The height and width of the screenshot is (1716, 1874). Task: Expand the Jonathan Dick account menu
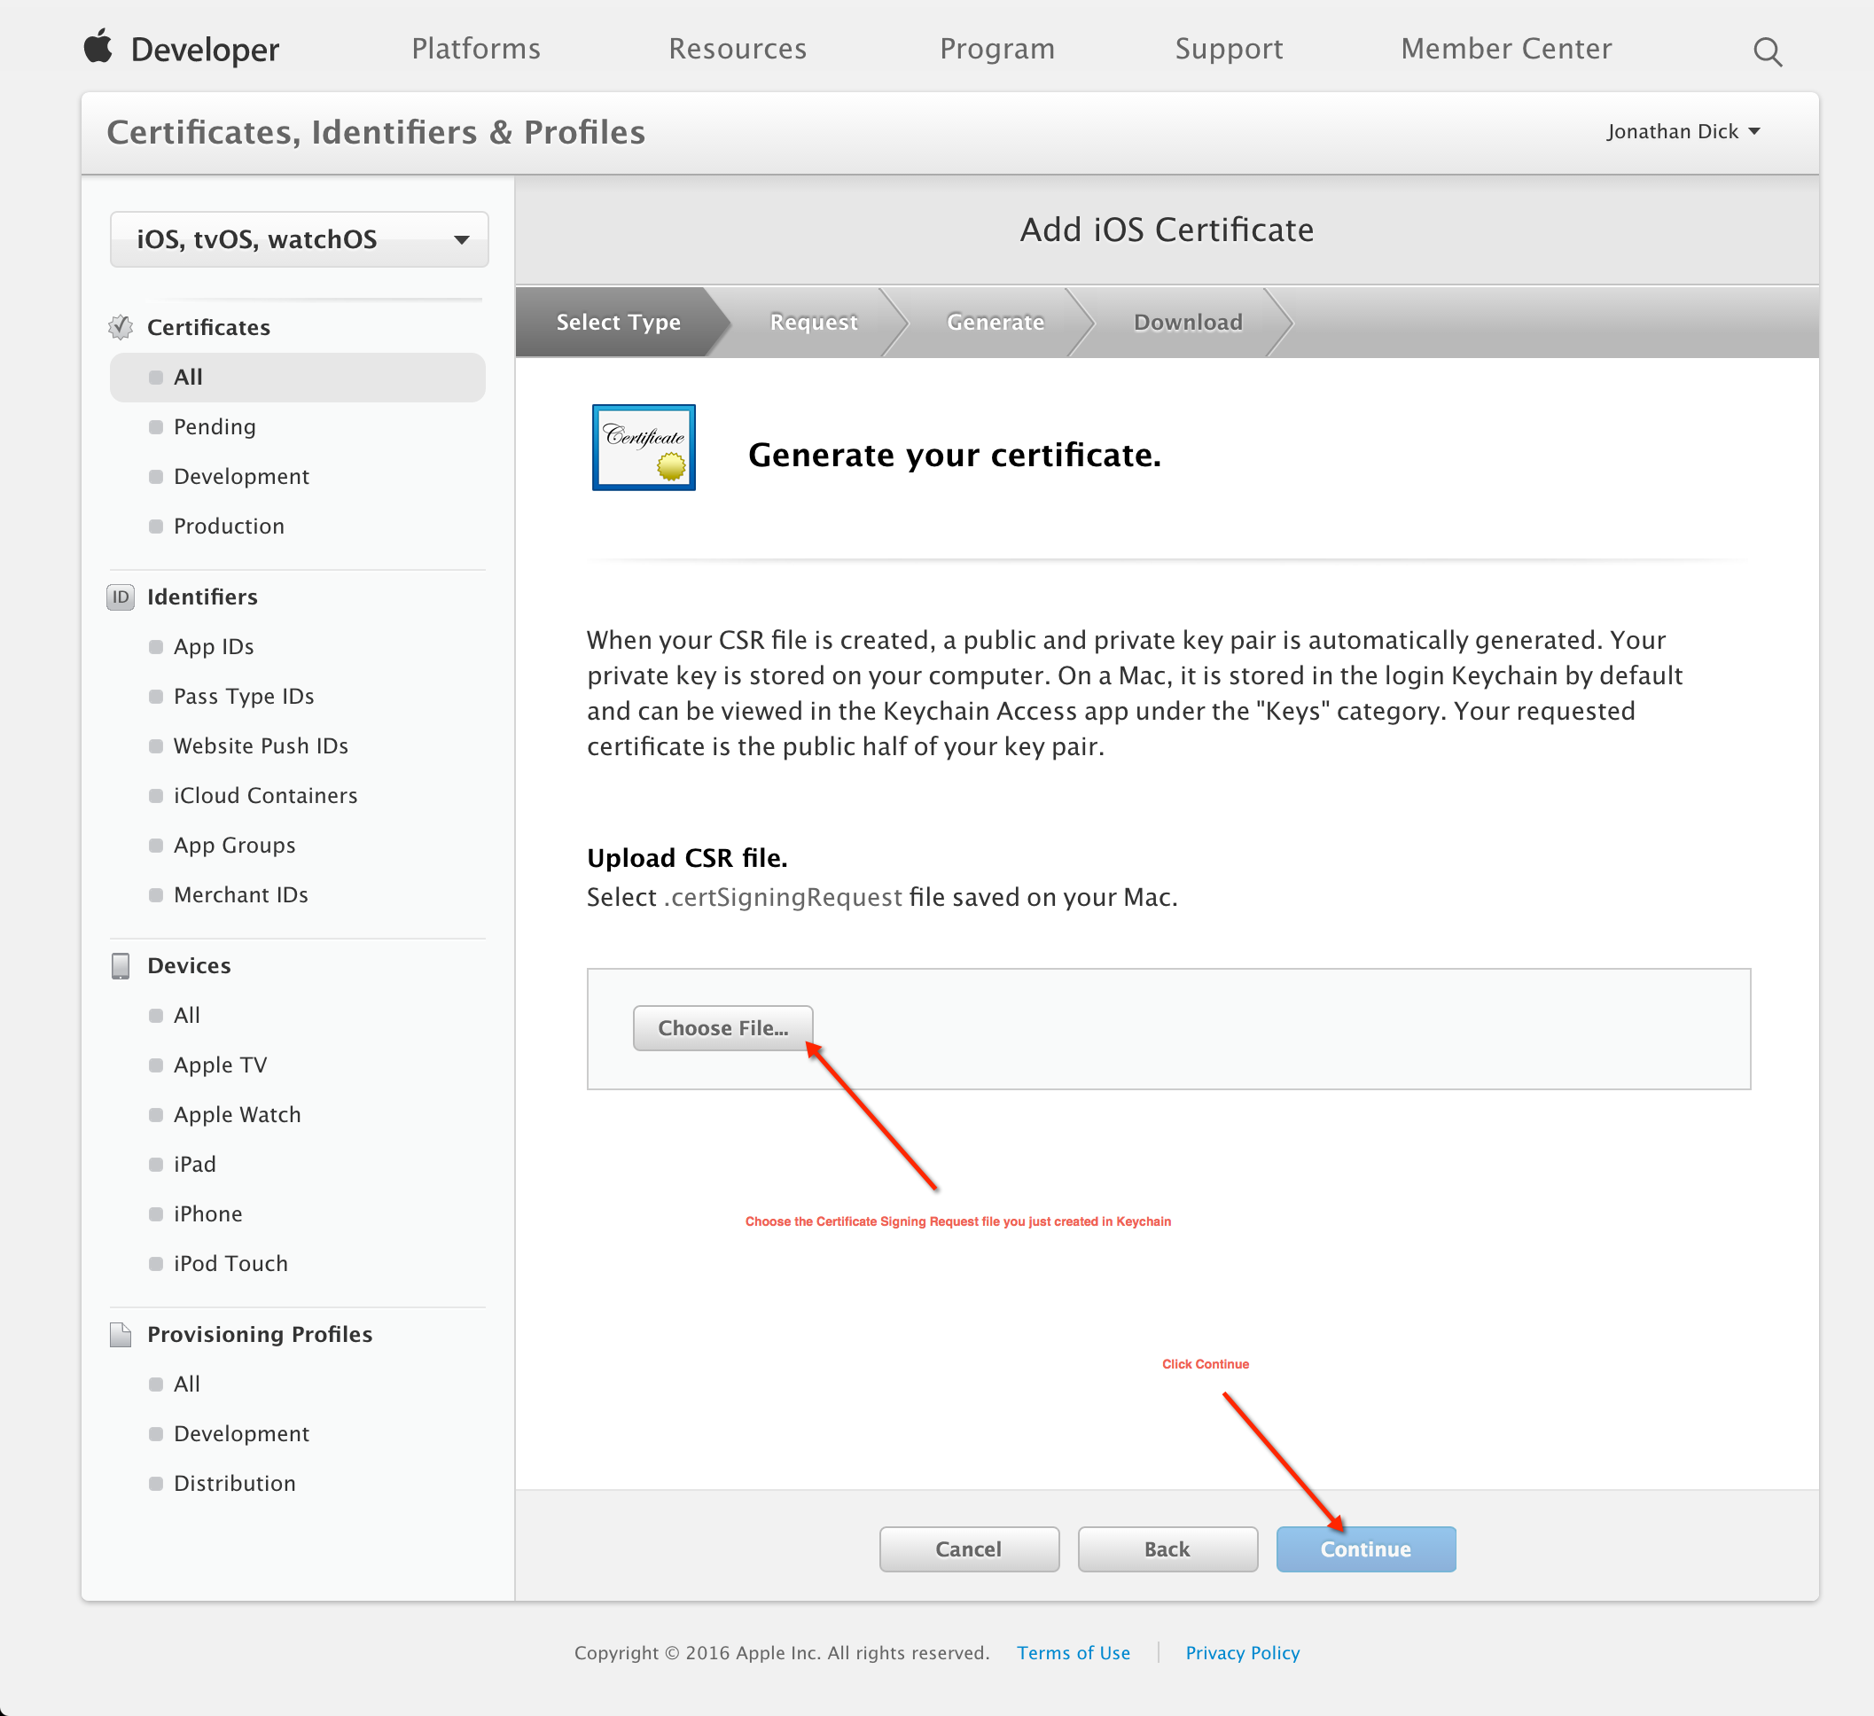click(x=1683, y=131)
